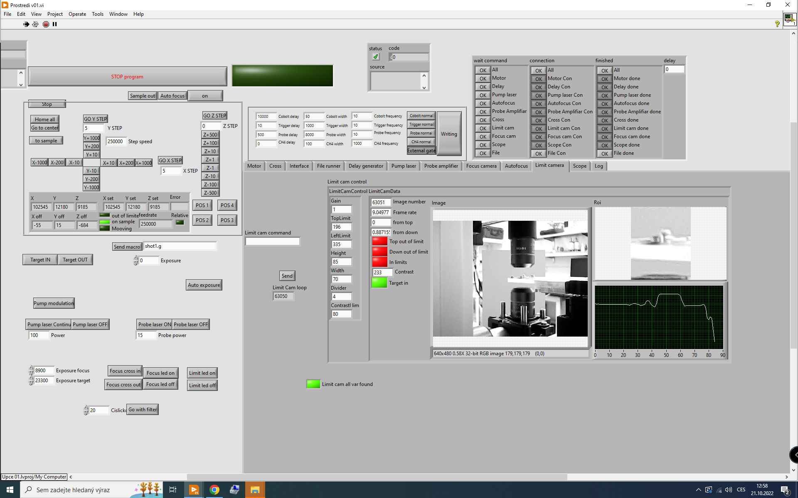This screenshot has width=798, height=498.
Task: Toggle the Relative indicator switch
Action: (x=180, y=223)
